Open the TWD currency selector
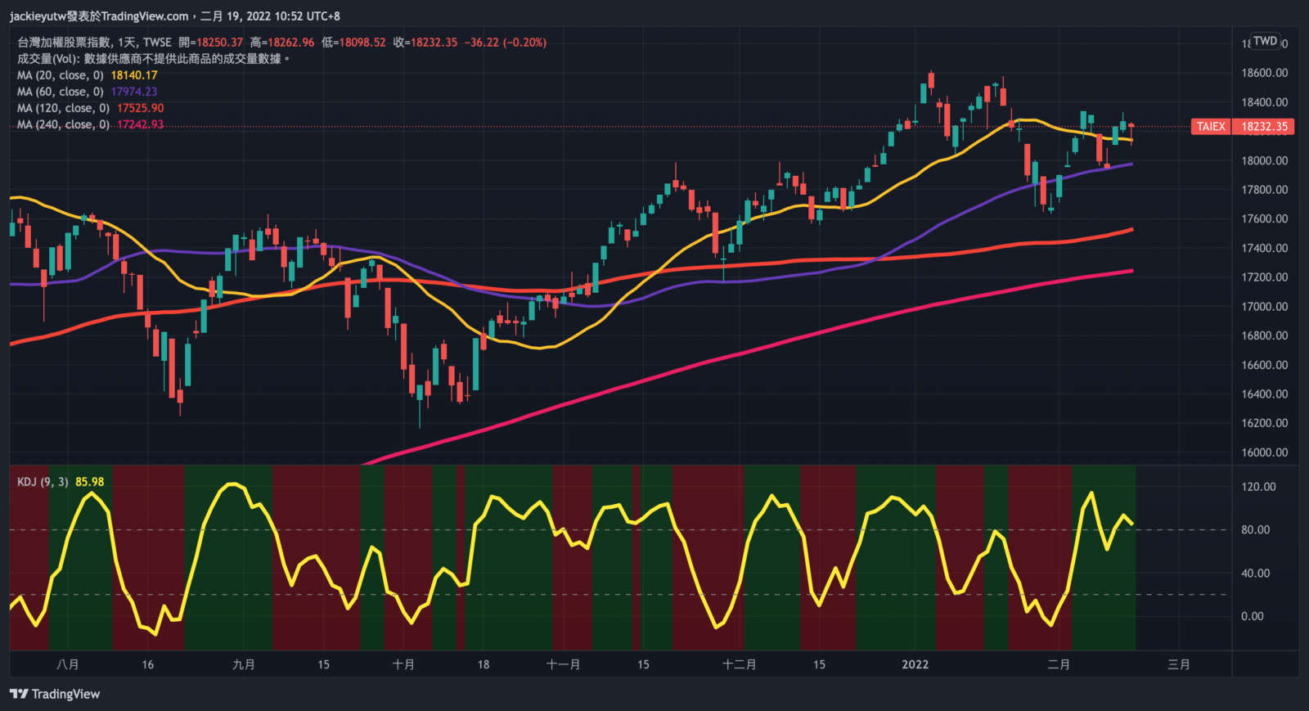This screenshot has width=1309, height=711. click(1265, 41)
